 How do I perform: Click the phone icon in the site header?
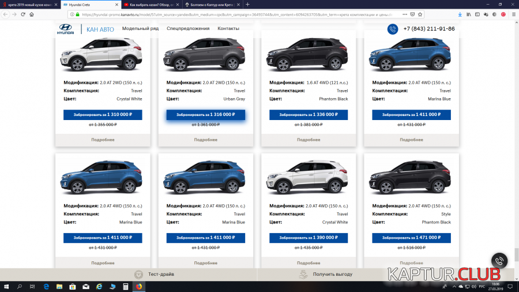pos(393,29)
